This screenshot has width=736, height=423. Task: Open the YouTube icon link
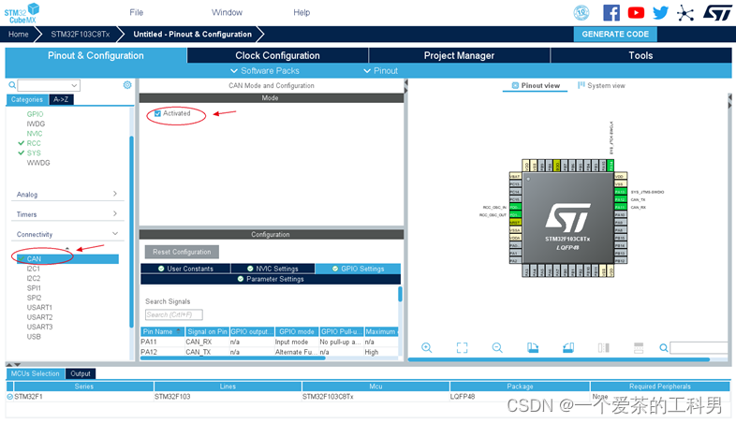(x=636, y=13)
